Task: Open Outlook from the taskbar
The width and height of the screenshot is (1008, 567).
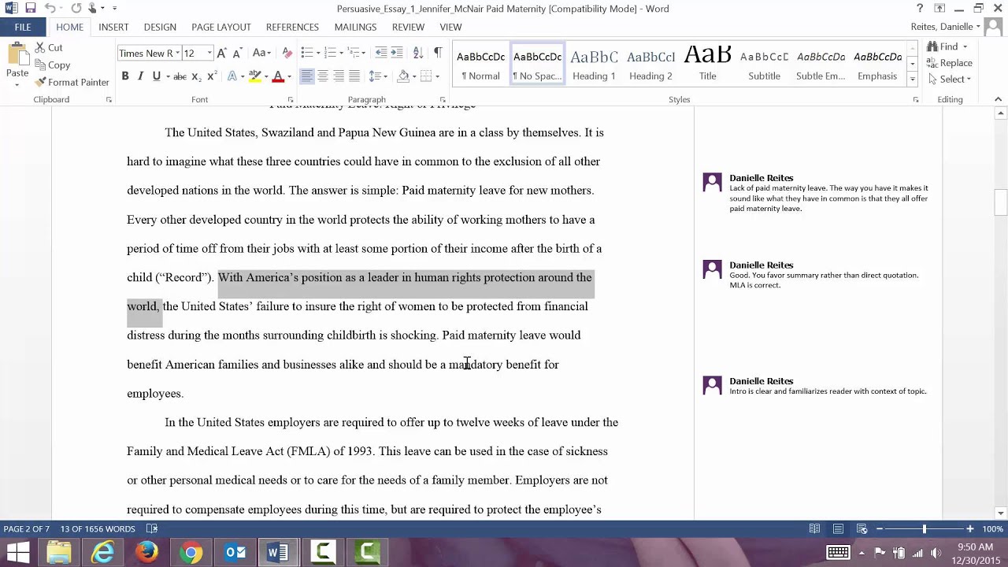Action: pos(235,552)
